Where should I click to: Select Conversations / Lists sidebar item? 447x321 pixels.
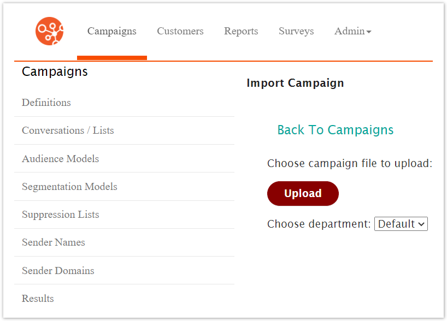point(68,130)
